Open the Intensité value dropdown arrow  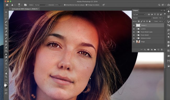click(x=61, y=5)
